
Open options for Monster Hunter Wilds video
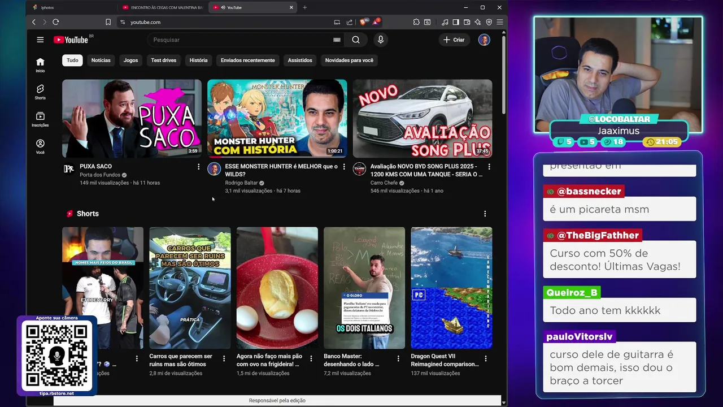(344, 167)
